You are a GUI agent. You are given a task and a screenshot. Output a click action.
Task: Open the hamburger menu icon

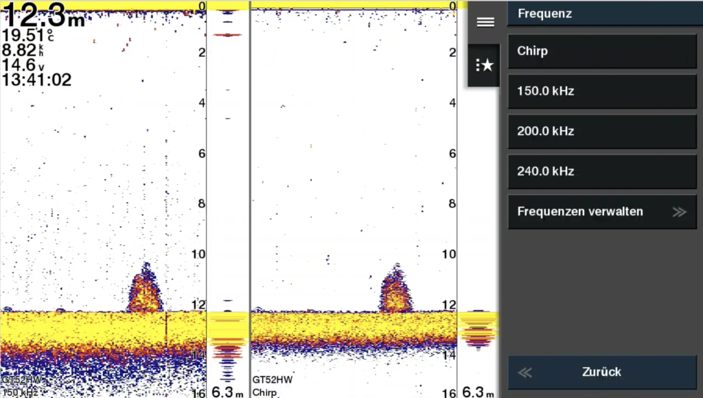coord(485,22)
